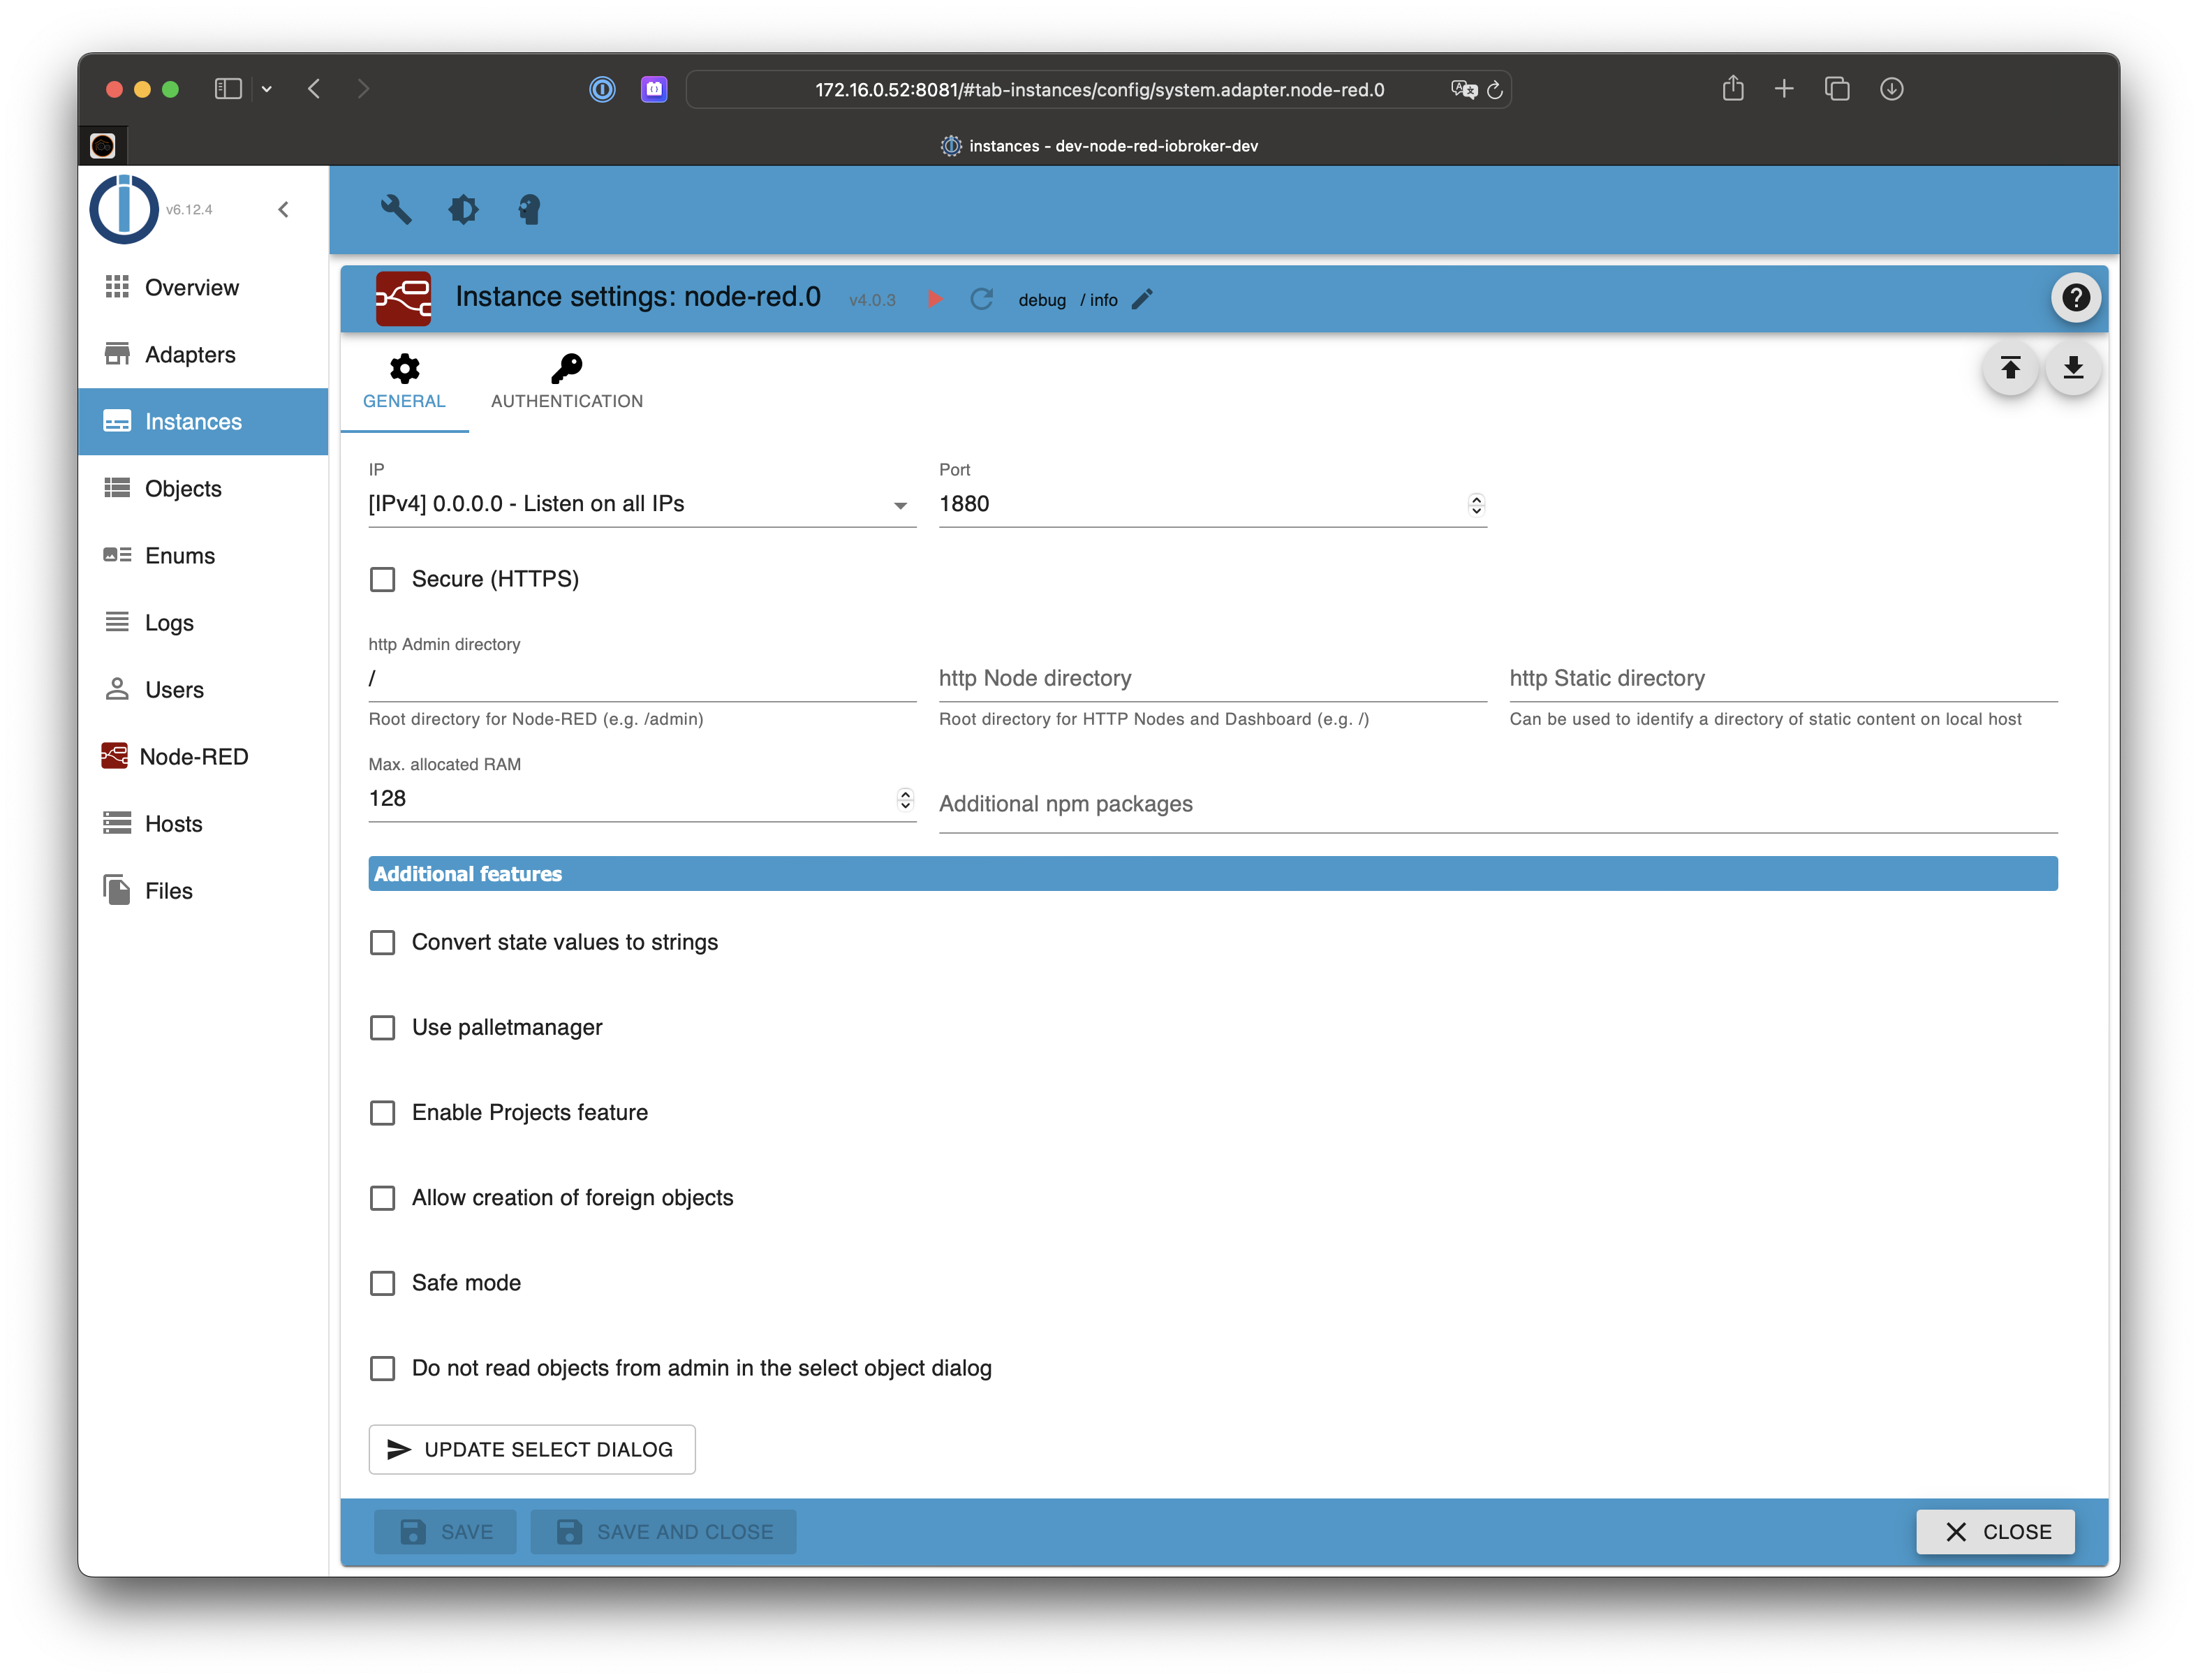This screenshot has width=2198, height=1680.
Task: Click the SAVE AND CLOSE button
Action: pyautogui.click(x=664, y=1532)
